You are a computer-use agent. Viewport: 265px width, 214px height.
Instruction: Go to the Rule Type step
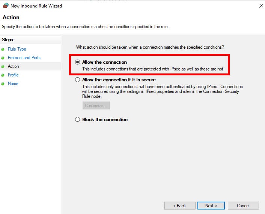(x=17, y=49)
